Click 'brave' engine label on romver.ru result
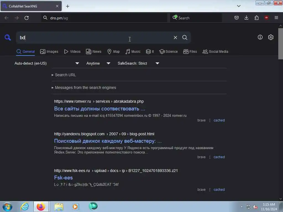 (x=201, y=120)
